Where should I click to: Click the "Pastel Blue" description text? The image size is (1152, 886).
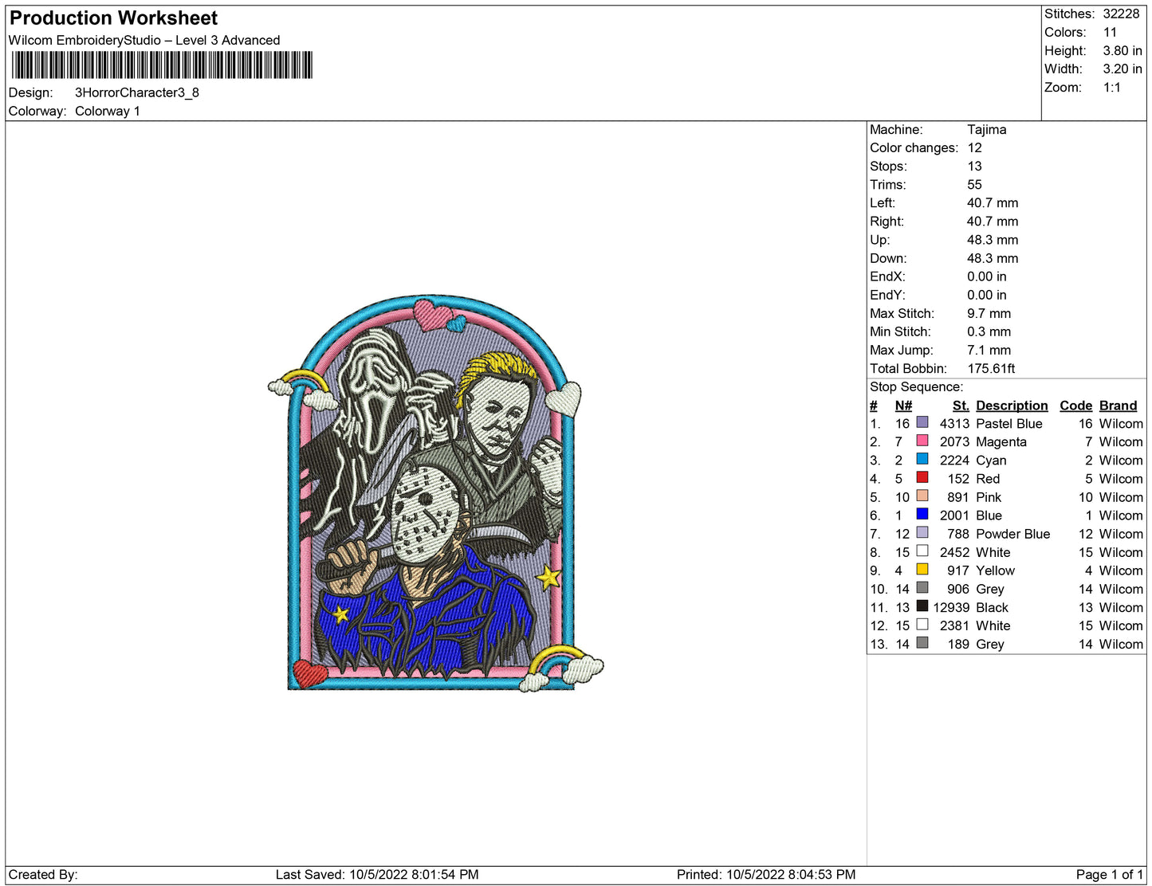1009,423
